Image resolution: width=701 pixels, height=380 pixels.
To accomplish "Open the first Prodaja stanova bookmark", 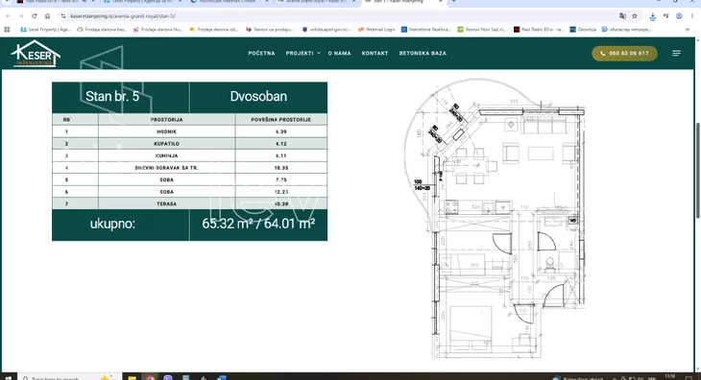I will (x=102, y=30).
